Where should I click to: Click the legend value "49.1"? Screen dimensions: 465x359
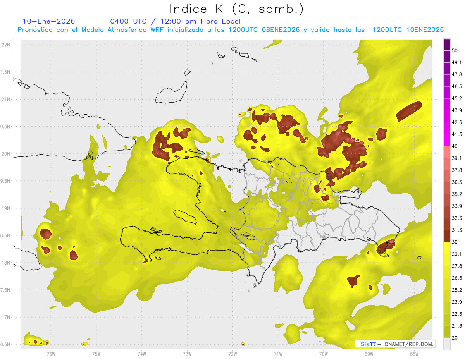coord(457,62)
